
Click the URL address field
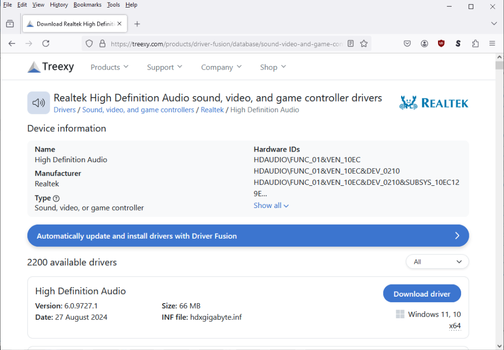click(227, 44)
